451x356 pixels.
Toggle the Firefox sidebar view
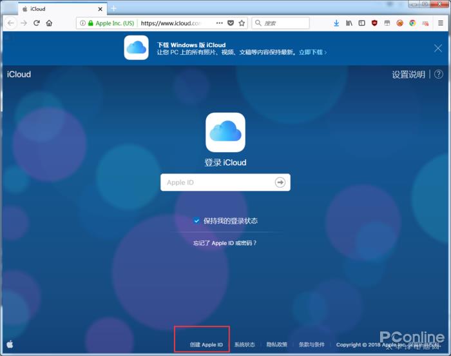[361, 23]
